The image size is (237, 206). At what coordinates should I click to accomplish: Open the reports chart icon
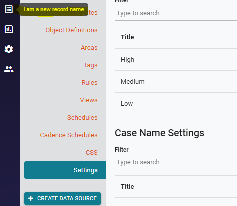tap(9, 29)
